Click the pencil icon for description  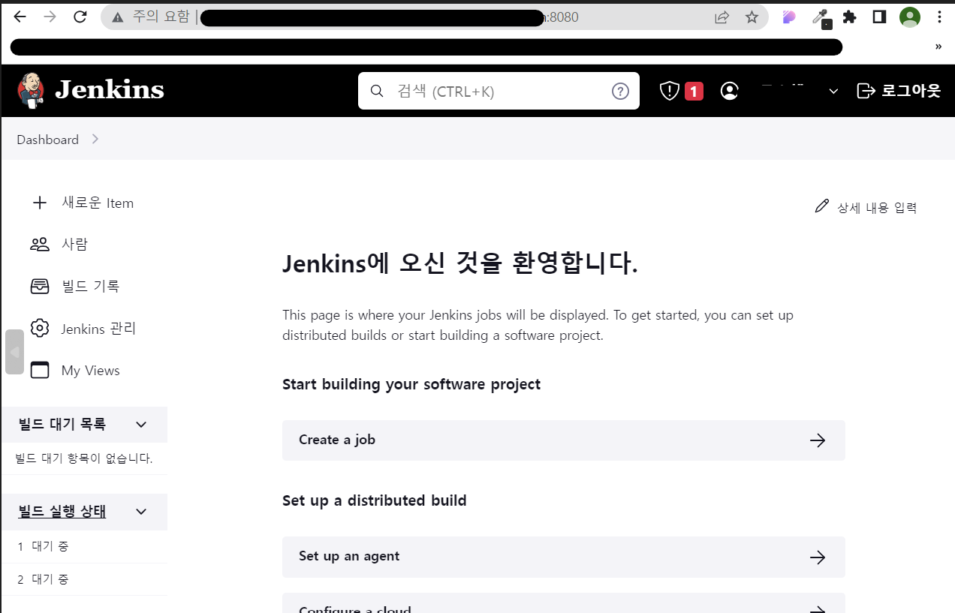(822, 206)
